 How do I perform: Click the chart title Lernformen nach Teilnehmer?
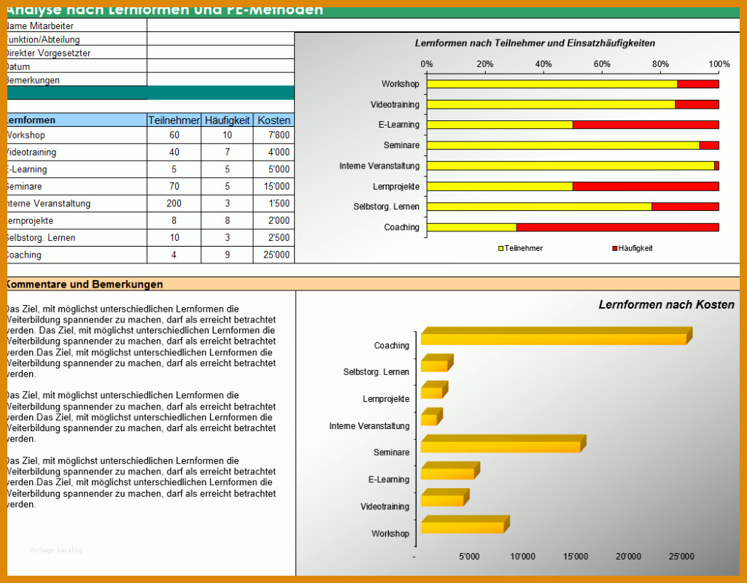point(535,43)
